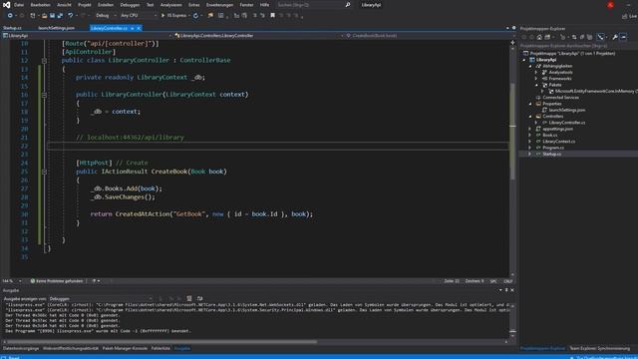638x359 pixels.
Task: Switch to the Paket-Manager-Konsole bottom tab
Action: [x=125, y=348]
